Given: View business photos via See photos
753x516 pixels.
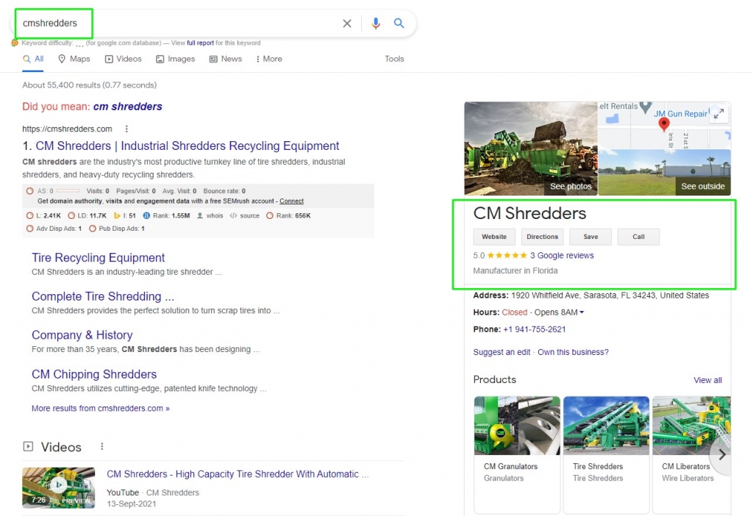Looking at the screenshot, I should [571, 186].
